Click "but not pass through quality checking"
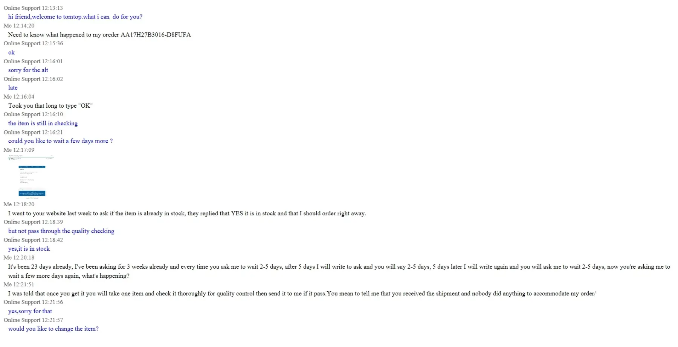This screenshot has height=347, width=678. pos(61,231)
